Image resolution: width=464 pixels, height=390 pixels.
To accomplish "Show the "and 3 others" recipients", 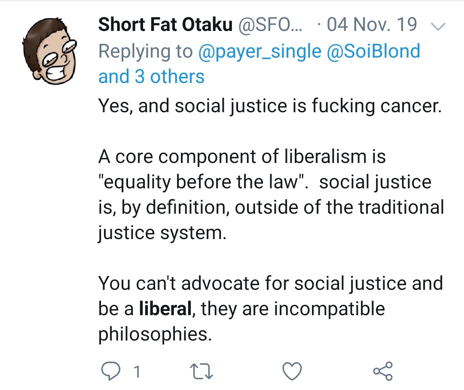I will point(151,77).
